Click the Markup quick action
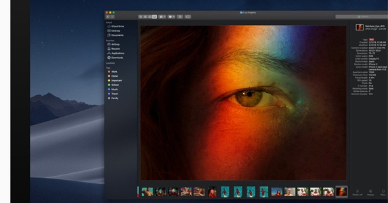This screenshot has height=203, width=388. point(370,193)
